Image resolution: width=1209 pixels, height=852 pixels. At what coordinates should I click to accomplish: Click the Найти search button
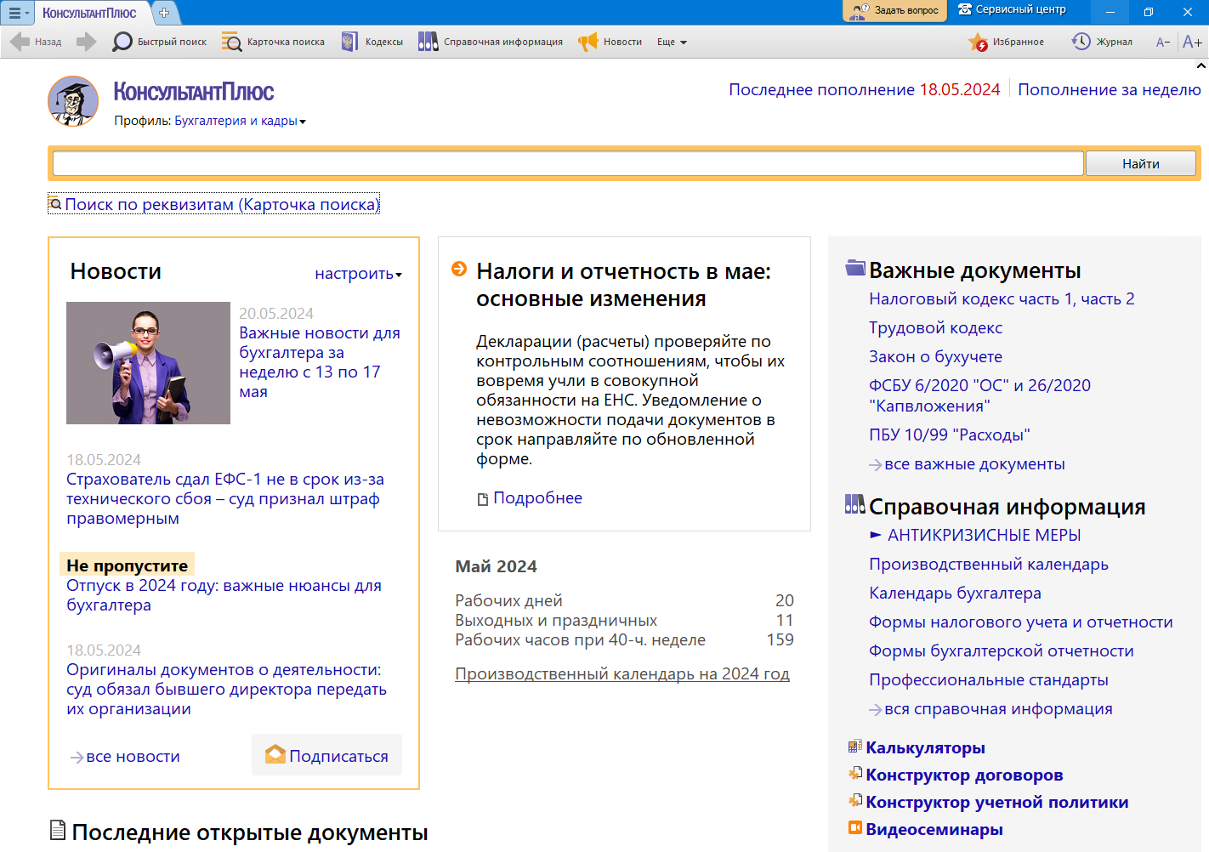tap(1141, 163)
